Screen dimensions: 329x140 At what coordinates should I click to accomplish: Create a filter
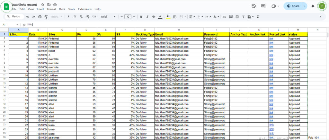243,17
